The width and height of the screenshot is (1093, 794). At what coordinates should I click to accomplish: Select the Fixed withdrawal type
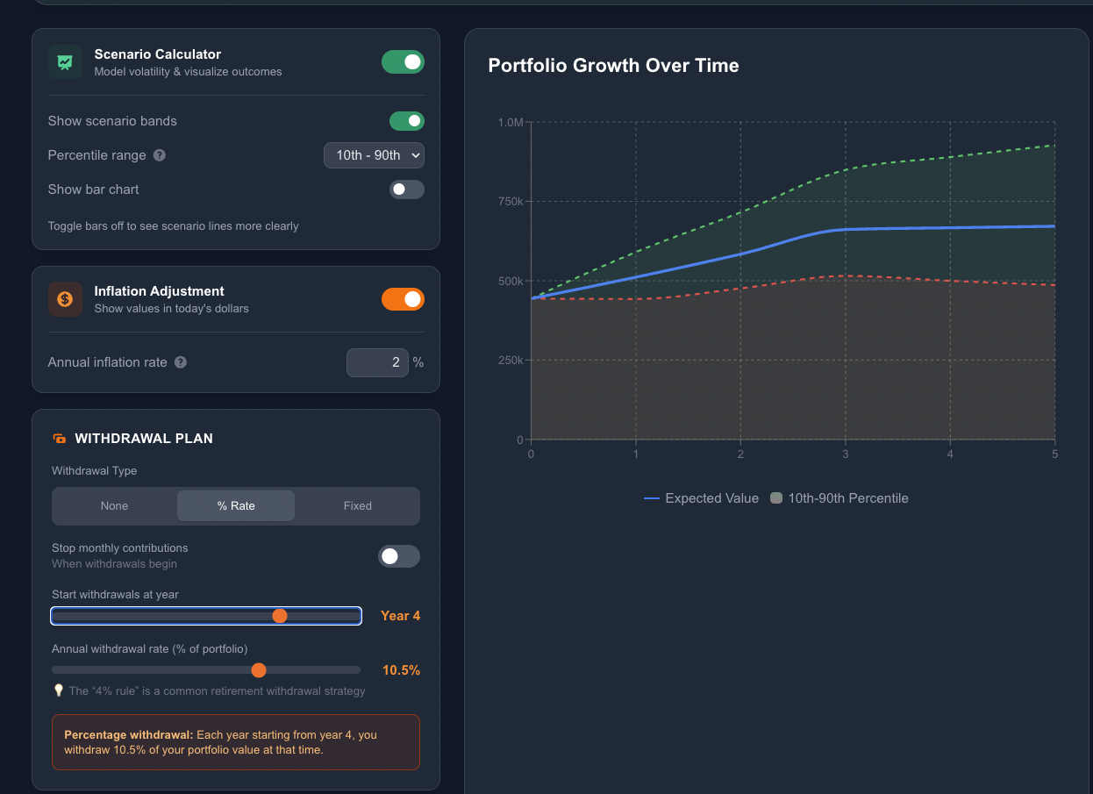point(357,505)
